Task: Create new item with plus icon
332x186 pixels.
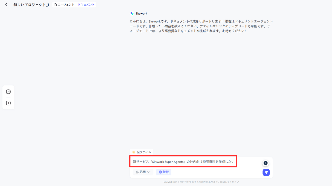Action: [8, 103]
